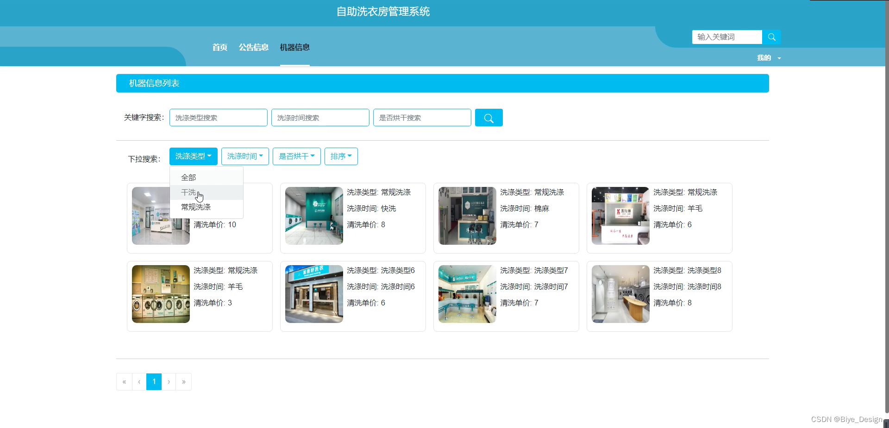Go to next page arrow
Viewport: 889px width, 428px height.
(169, 382)
